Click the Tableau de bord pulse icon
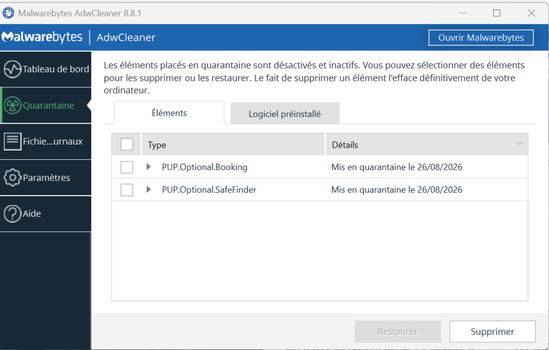The width and height of the screenshot is (549, 350). (13, 69)
